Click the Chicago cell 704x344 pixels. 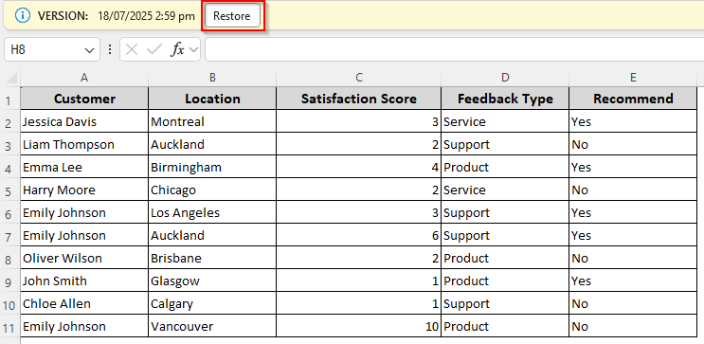point(212,190)
